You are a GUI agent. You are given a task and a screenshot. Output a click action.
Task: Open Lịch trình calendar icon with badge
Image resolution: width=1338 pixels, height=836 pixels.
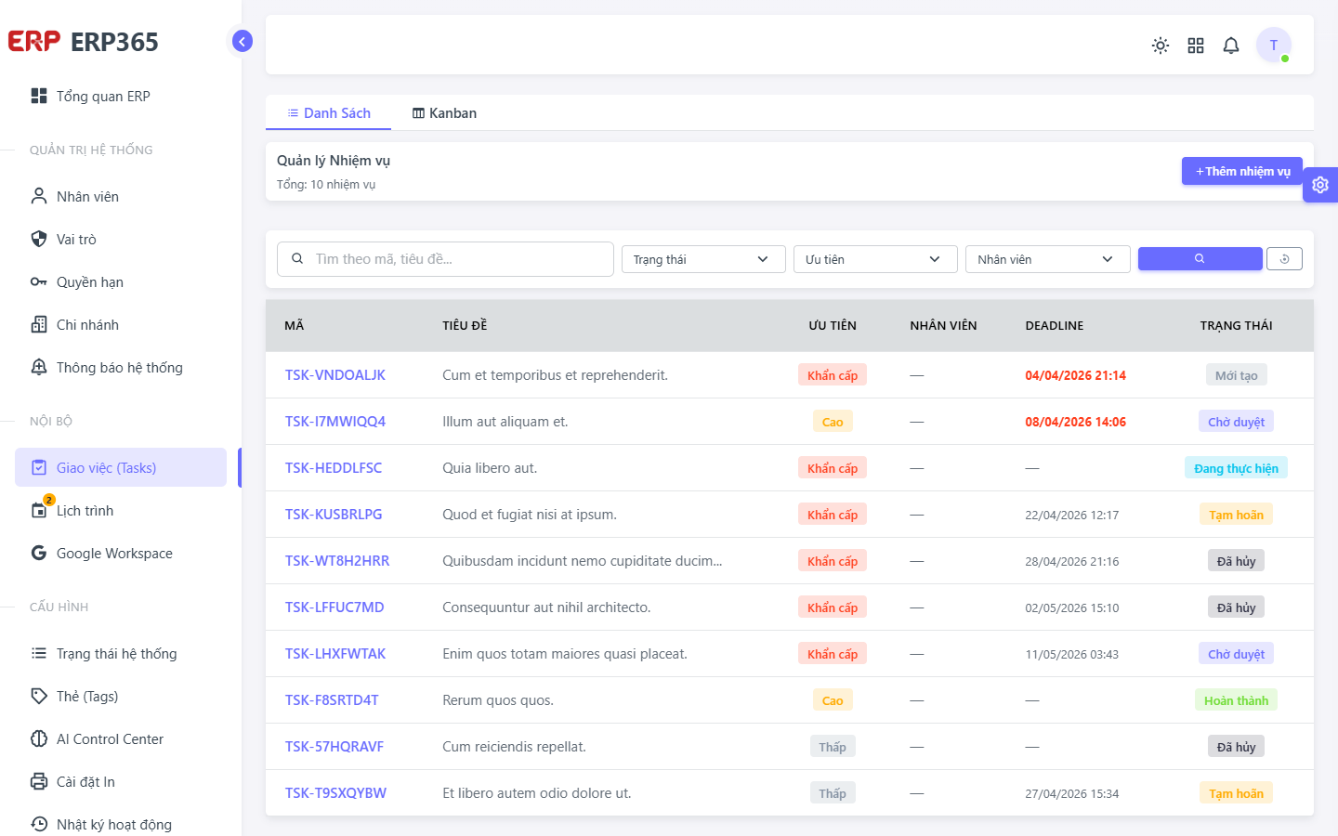click(x=40, y=509)
